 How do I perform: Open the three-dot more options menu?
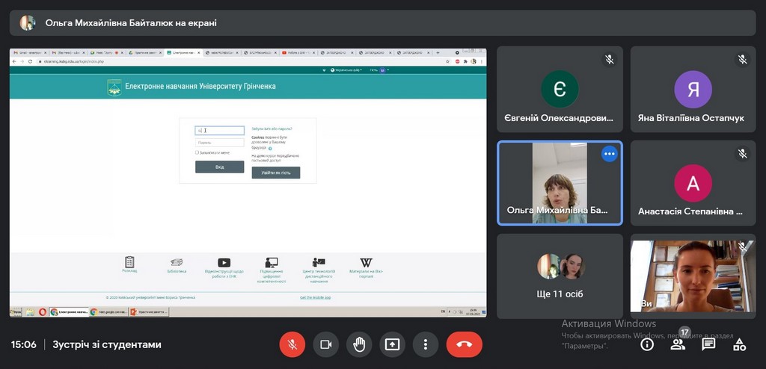pos(425,344)
